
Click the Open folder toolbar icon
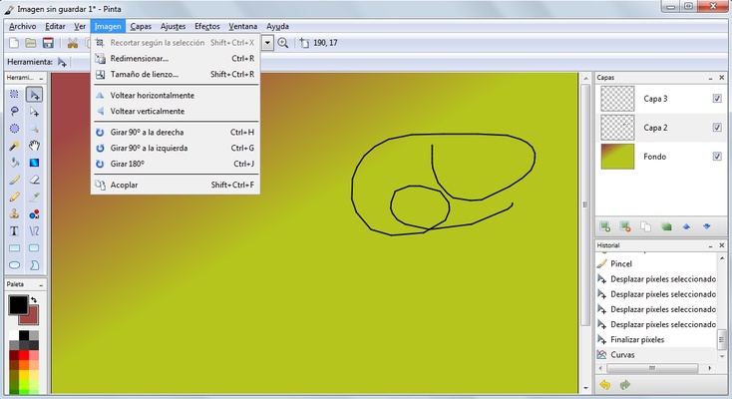[x=31, y=43]
